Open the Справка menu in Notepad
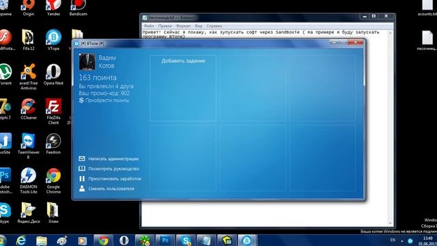The width and height of the screenshot is (437, 246). pos(214,26)
